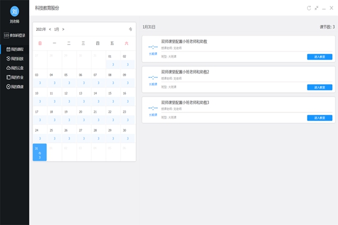Viewport: 338px width, 225px height.
Task: Open 我的课程 in the sidebar
Action: point(15,49)
